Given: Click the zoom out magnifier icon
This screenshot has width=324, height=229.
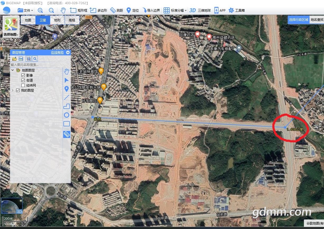Looking at the screenshot, I should [x=51, y=10].
